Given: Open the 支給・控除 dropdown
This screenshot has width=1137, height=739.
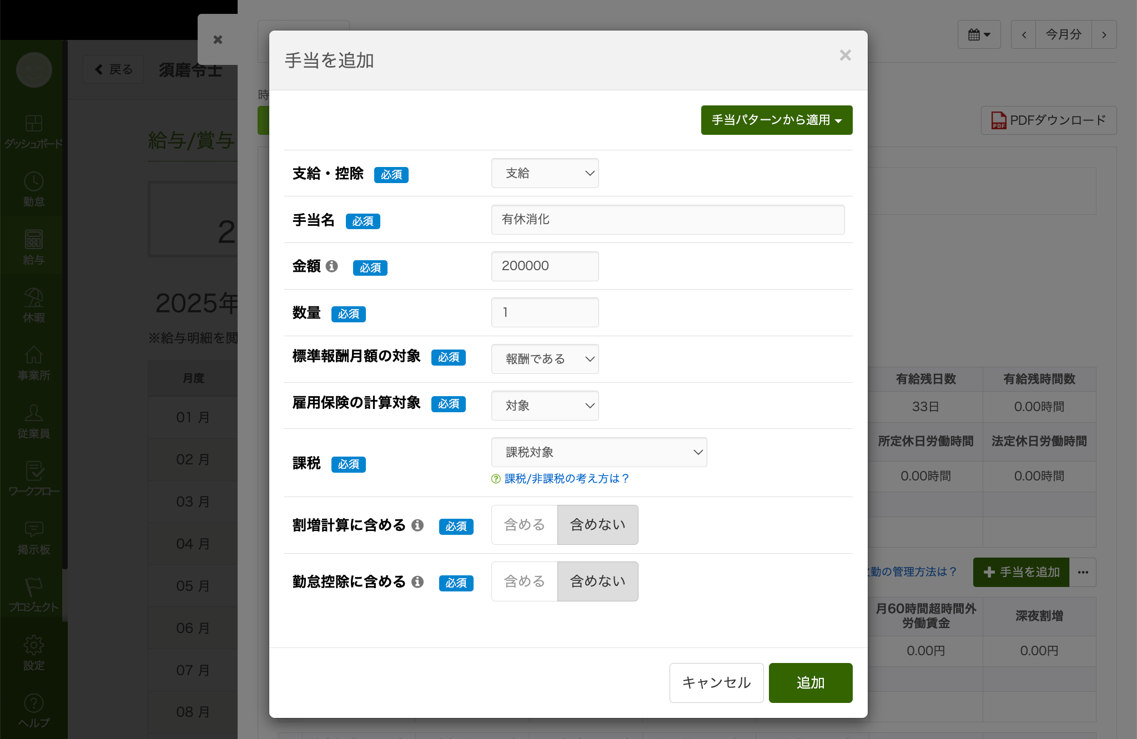Looking at the screenshot, I should [x=545, y=173].
